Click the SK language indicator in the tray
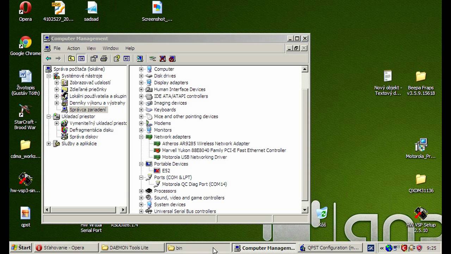The image size is (451, 254). coord(371,248)
